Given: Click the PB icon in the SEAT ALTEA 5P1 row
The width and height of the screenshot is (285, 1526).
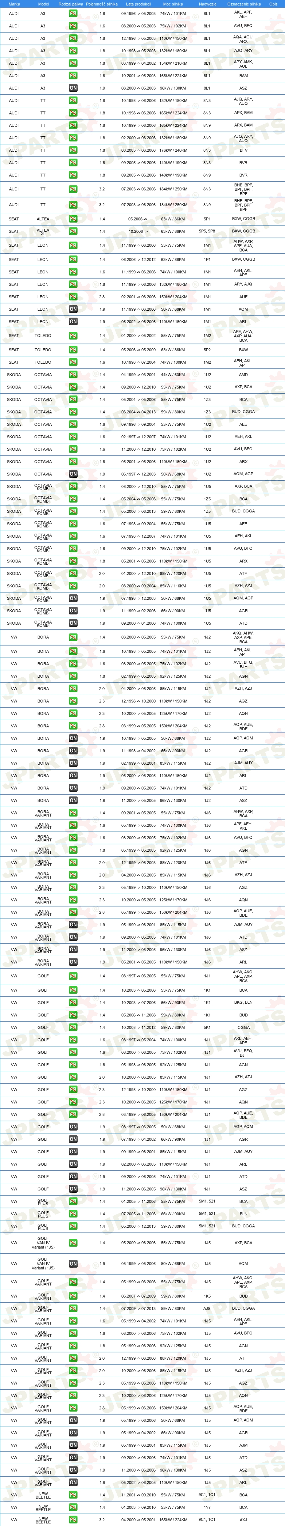Looking at the screenshot, I should (x=73, y=219).
